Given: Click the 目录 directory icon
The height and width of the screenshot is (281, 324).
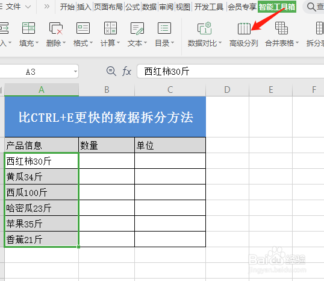Looking at the screenshot, I should coord(164,28).
